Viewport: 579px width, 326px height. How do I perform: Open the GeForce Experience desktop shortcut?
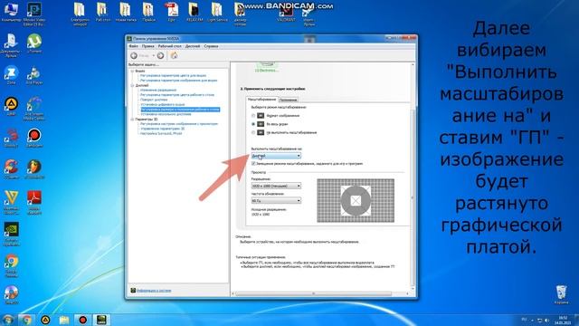coord(11,235)
